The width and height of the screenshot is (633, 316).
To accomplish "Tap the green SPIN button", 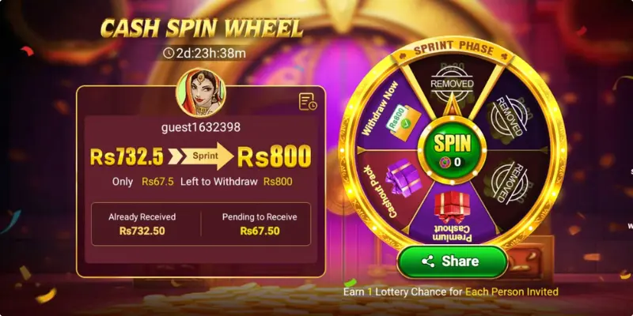I will 452,149.
